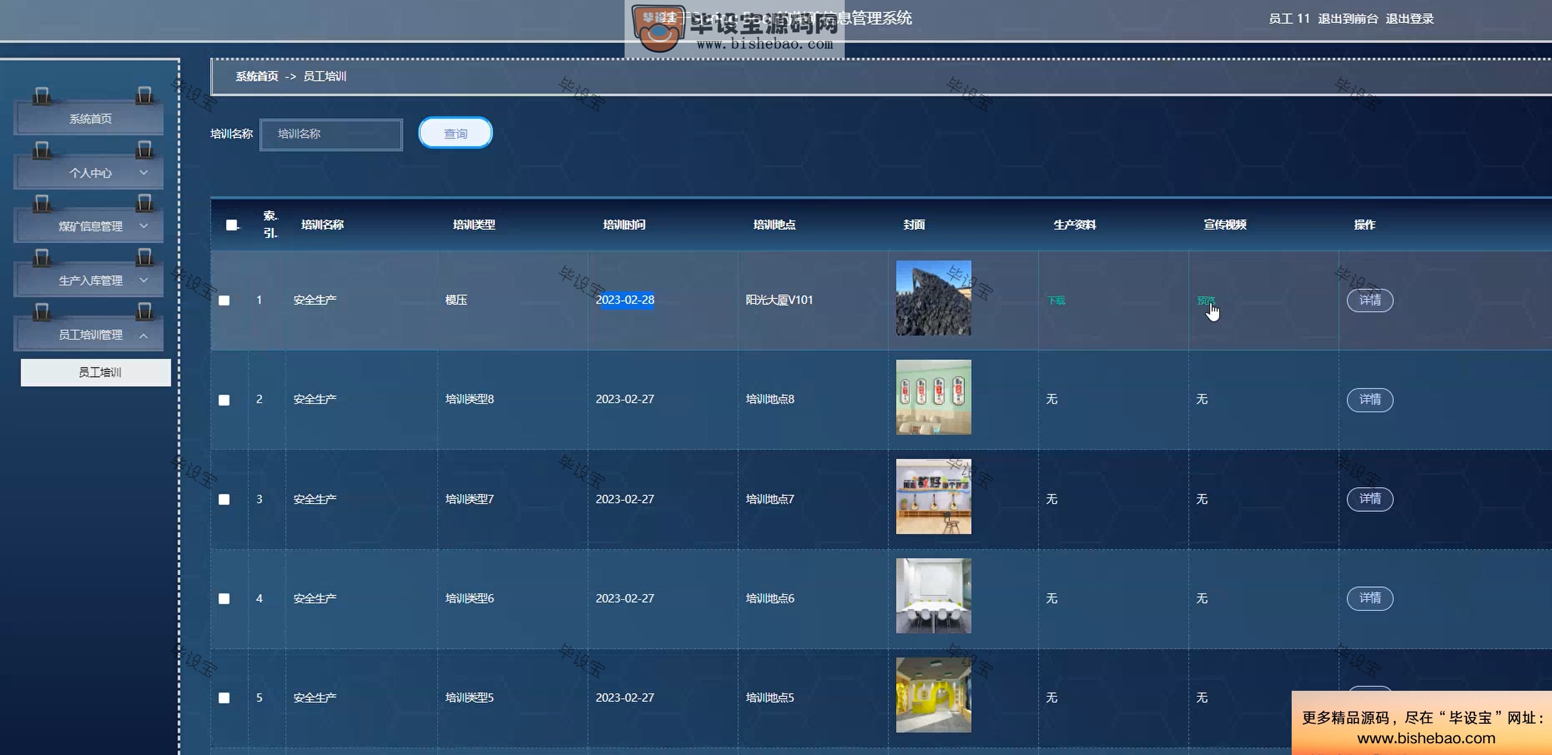Click 培训地点 column header
The image size is (1552, 755).
click(774, 224)
